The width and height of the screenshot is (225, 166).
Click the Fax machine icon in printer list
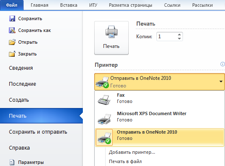click(x=104, y=100)
